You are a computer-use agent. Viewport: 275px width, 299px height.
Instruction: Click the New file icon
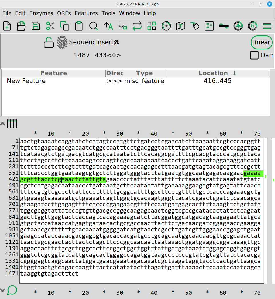point(7,26)
